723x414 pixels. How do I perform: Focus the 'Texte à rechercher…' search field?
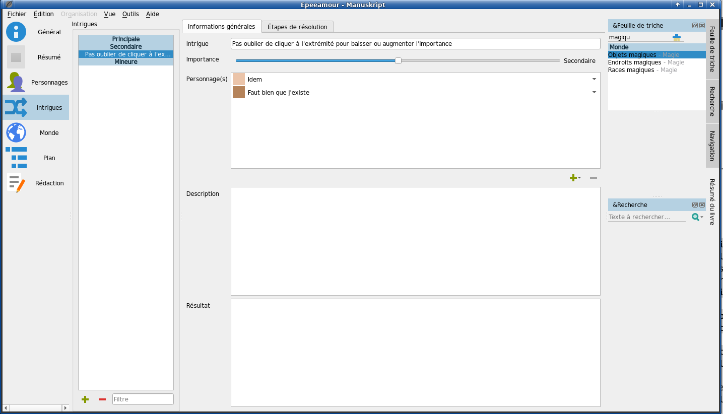[x=647, y=217]
